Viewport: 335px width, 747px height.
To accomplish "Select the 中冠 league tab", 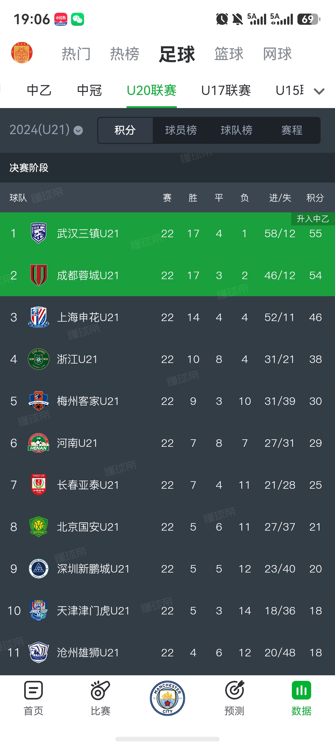I will coord(89,90).
